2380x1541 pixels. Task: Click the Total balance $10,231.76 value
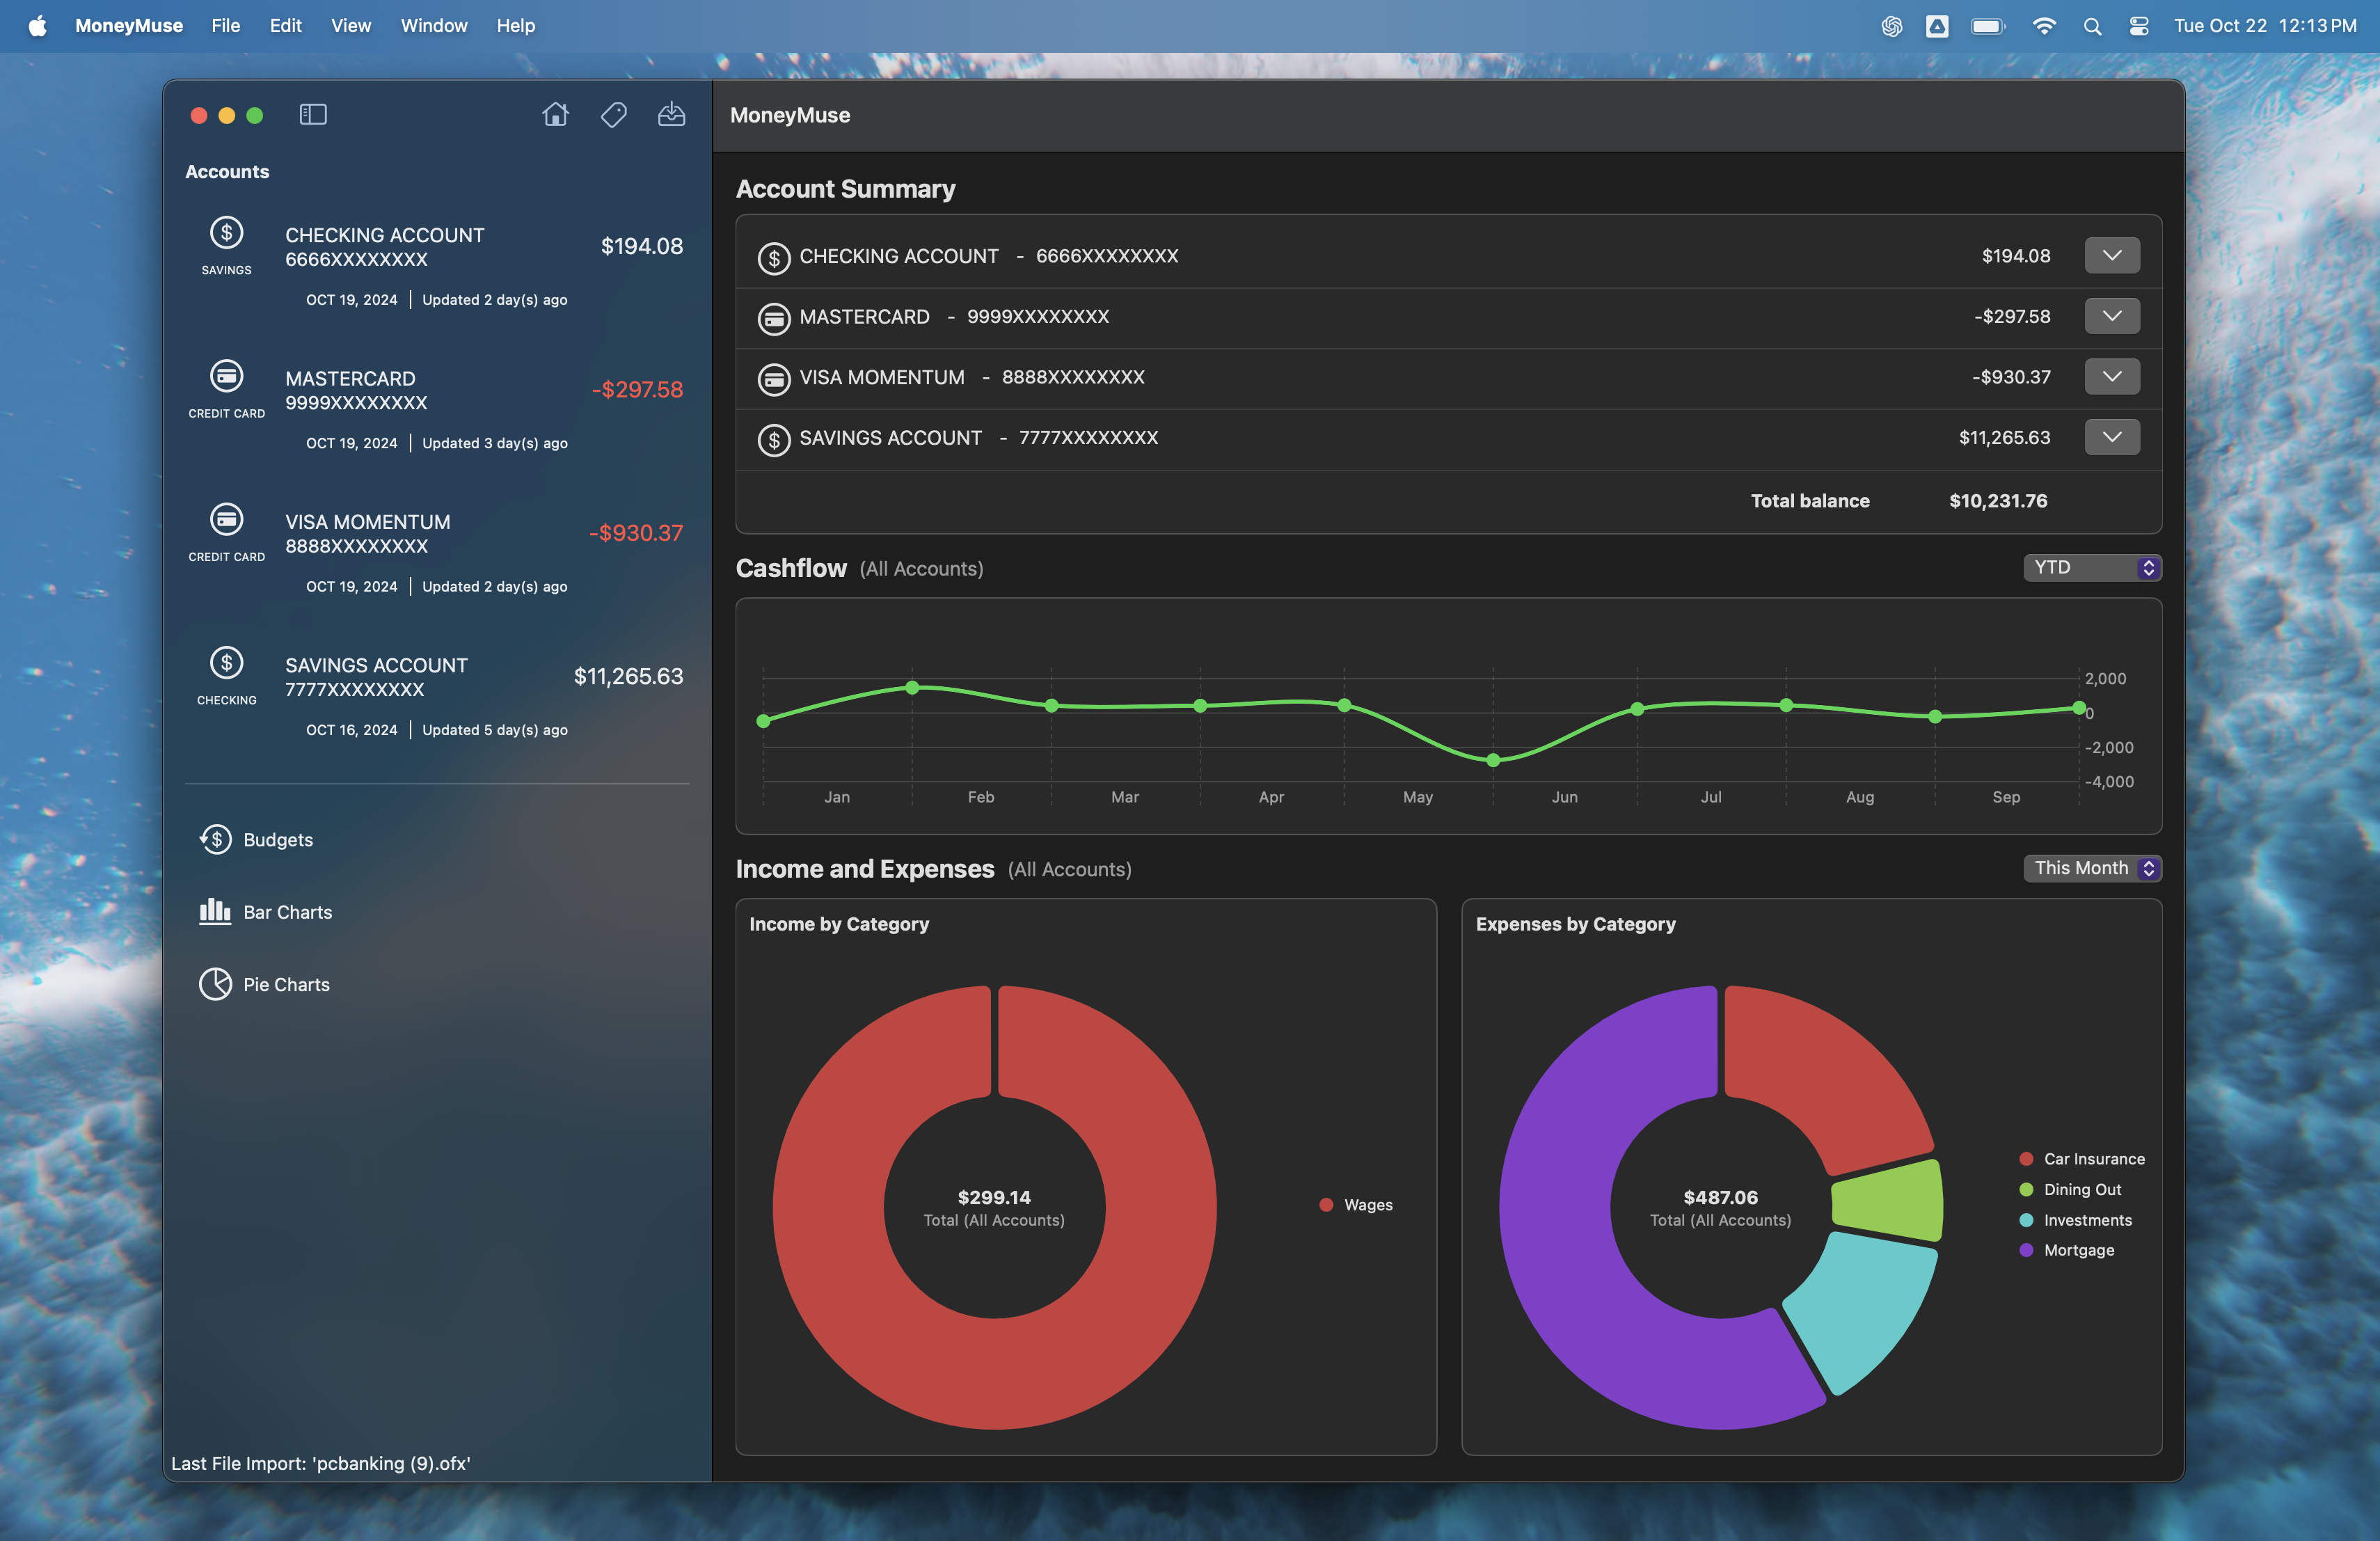(x=1998, y=501)
